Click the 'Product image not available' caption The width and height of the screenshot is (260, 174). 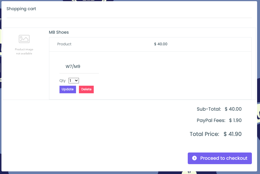point(24,51)
